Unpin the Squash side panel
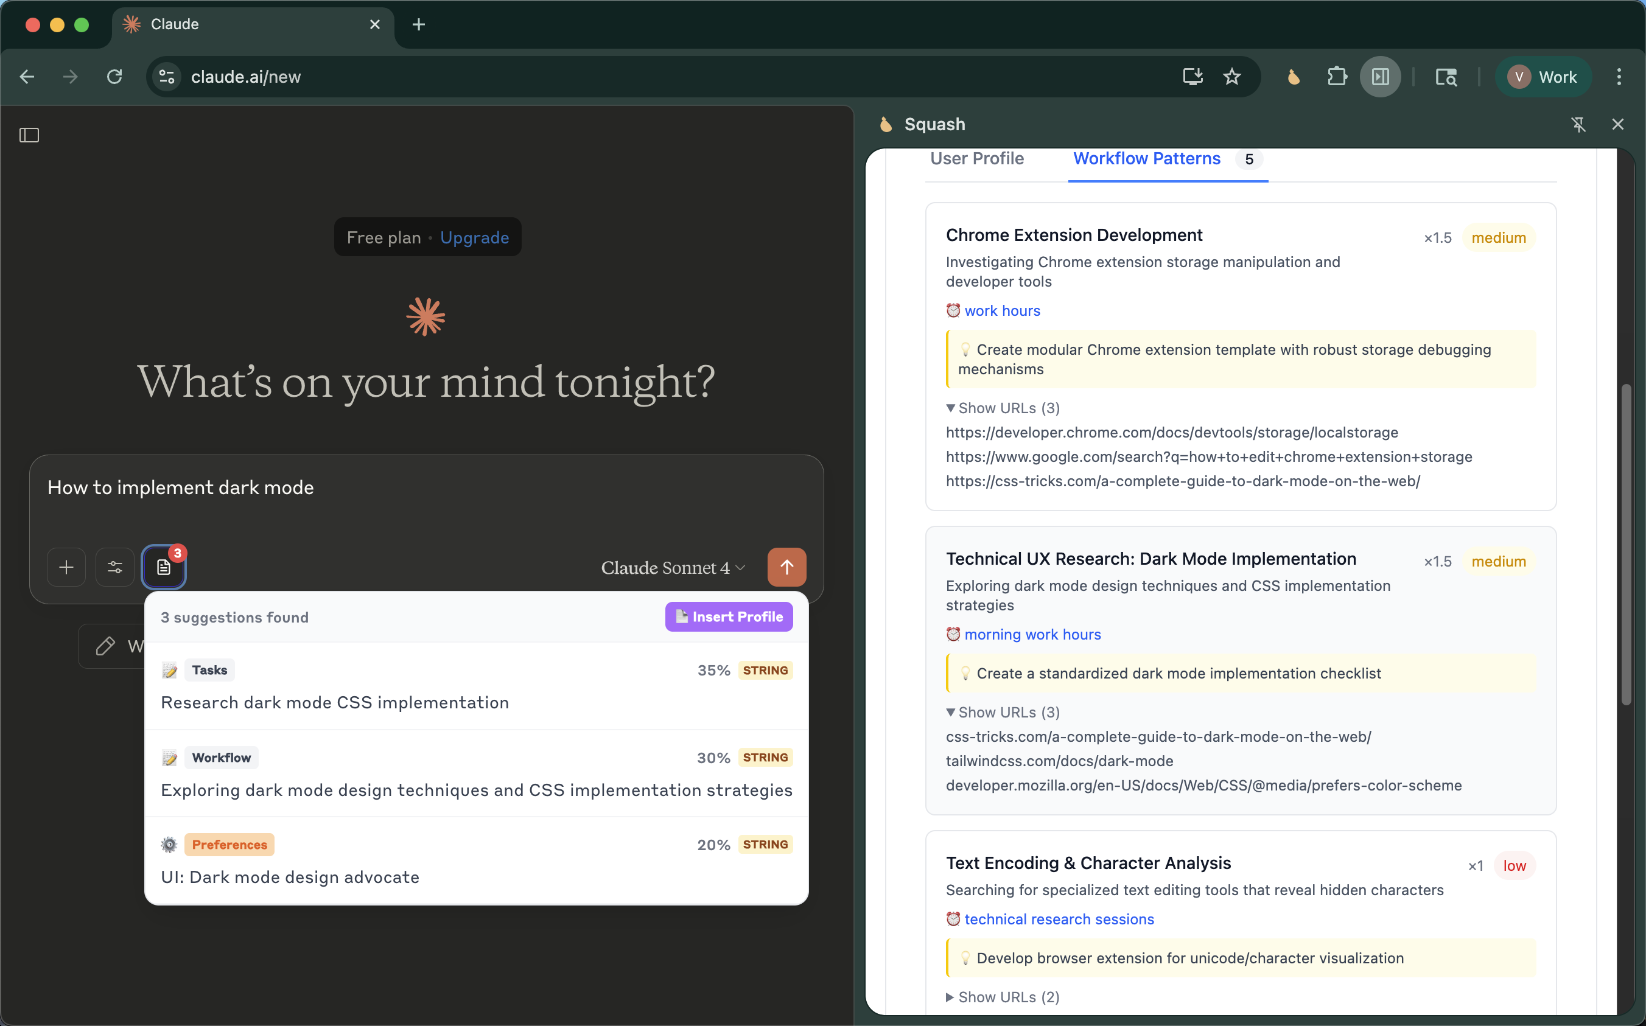Image resolution: width=1646 pixels, height=1026 pixels. pos(1578,124)
